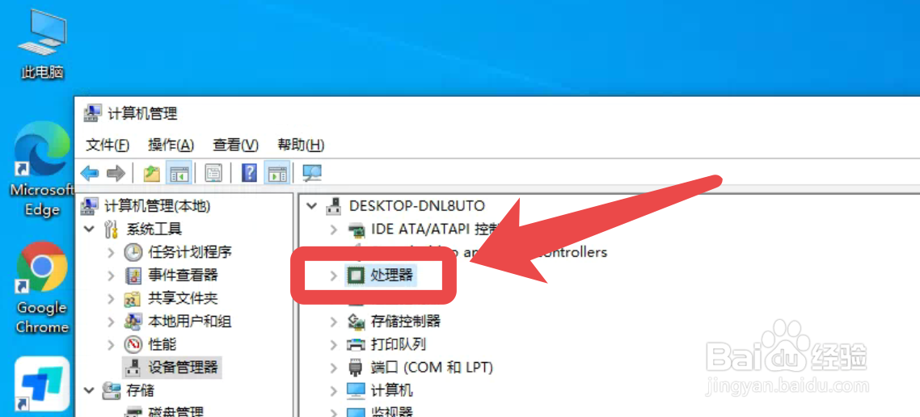Image resolution: width=920 pixels, height=417 pixels.
Task: Click the Back arrow toolbar icon
Action: (x=89, y=172)
